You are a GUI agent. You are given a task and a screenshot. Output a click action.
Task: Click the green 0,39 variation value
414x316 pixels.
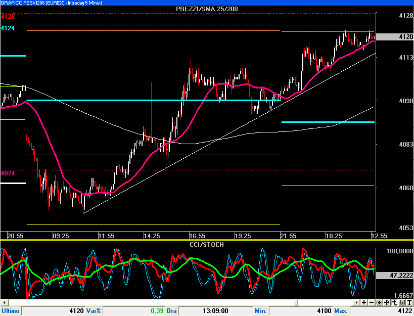pos(157,311)
